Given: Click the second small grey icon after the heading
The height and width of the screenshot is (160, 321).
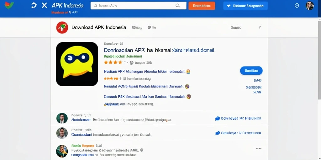Looking at the screenshot, I should click(x=149, y=27).
